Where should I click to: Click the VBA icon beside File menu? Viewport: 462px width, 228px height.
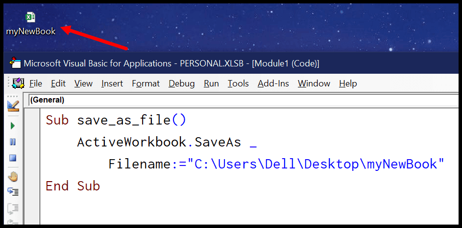(18, 83)
